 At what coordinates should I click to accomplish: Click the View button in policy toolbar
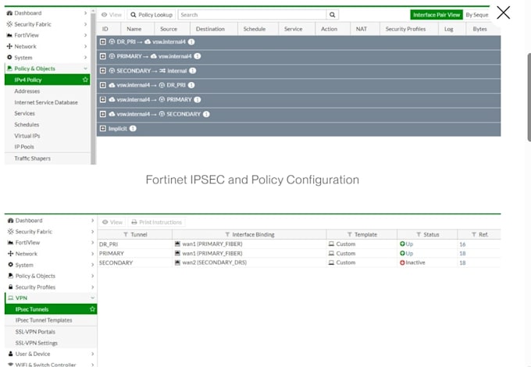coord(112,15)
